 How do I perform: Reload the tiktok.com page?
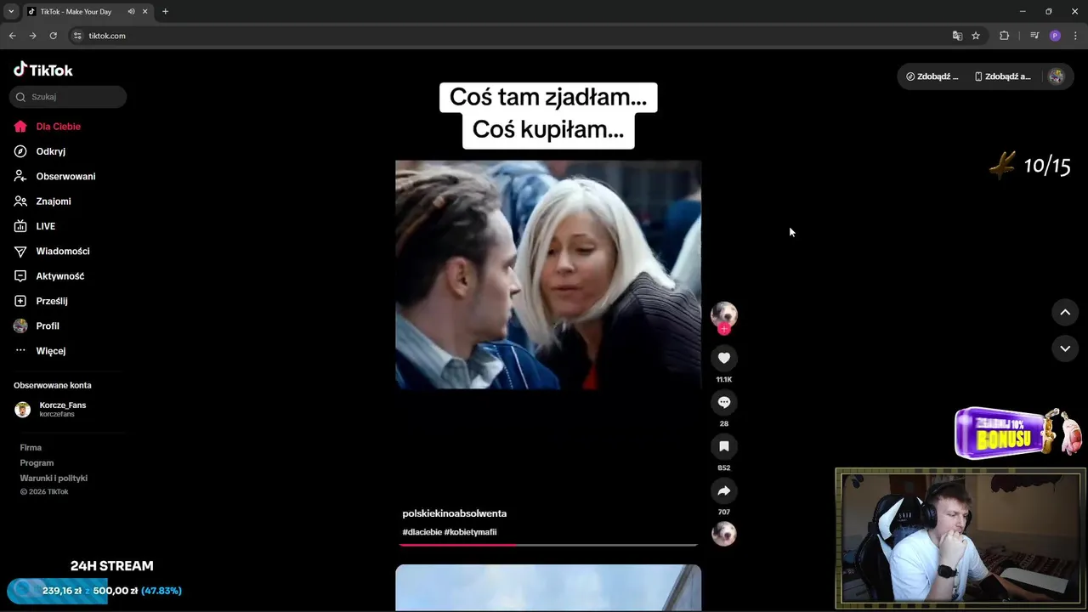pyautogui.click(x=53, y=36)
